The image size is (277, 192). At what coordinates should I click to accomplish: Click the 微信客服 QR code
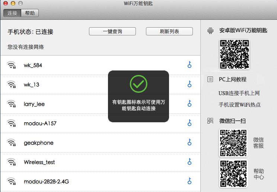(233, 143)
